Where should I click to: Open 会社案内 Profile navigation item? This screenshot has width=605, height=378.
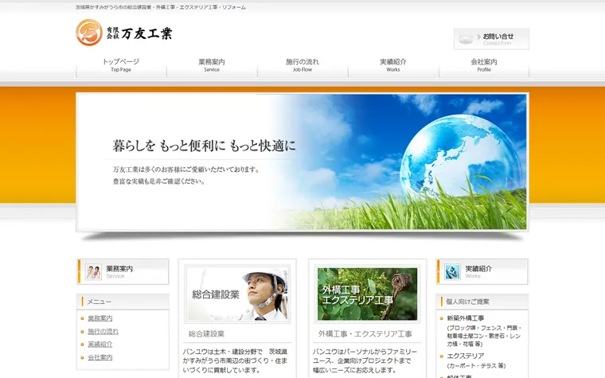[484, 65]
